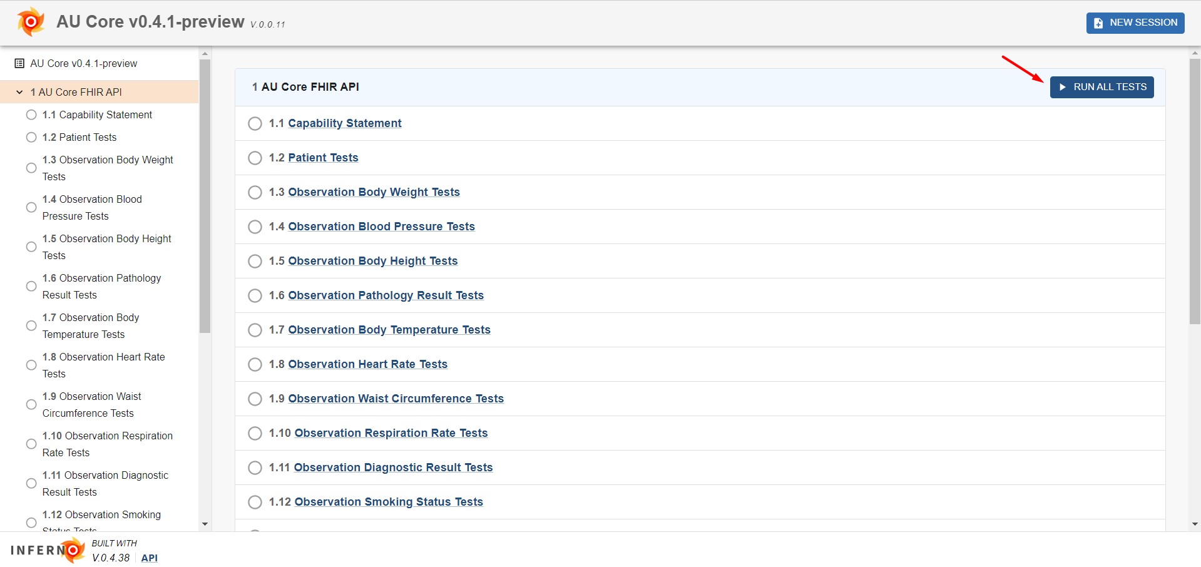The width and height of the screenshot is (1201, 567).
Task: Open the Patient Tests link
Action: coord(323,158)
